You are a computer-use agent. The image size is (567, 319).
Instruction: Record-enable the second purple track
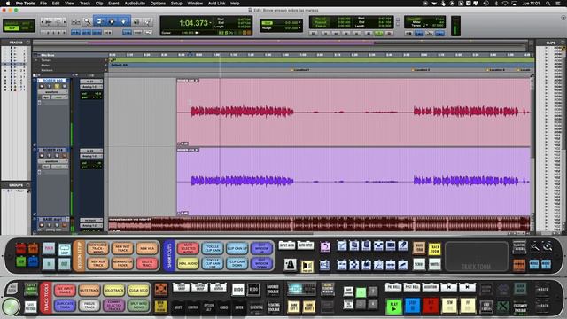(42, 156)
